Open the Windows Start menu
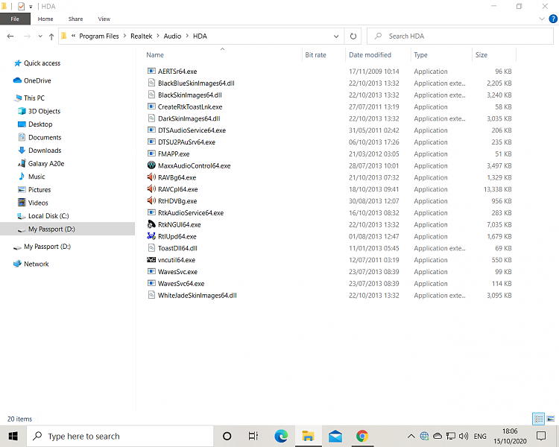This screenshot has height=447, width=559. click(x=13, y=436)
